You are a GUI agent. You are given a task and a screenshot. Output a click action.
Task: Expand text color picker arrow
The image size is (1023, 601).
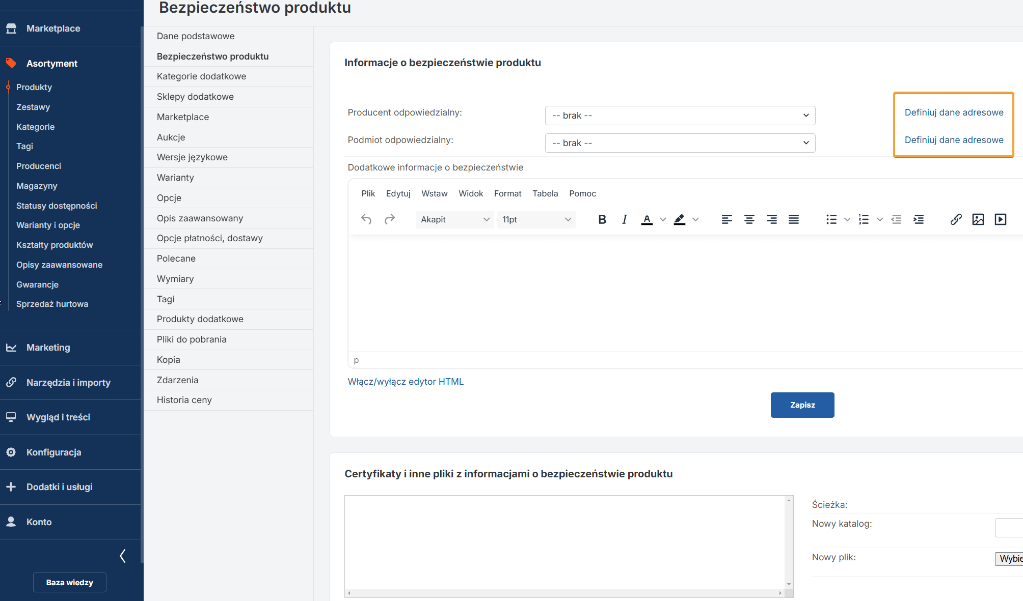(x=663, y=219)
